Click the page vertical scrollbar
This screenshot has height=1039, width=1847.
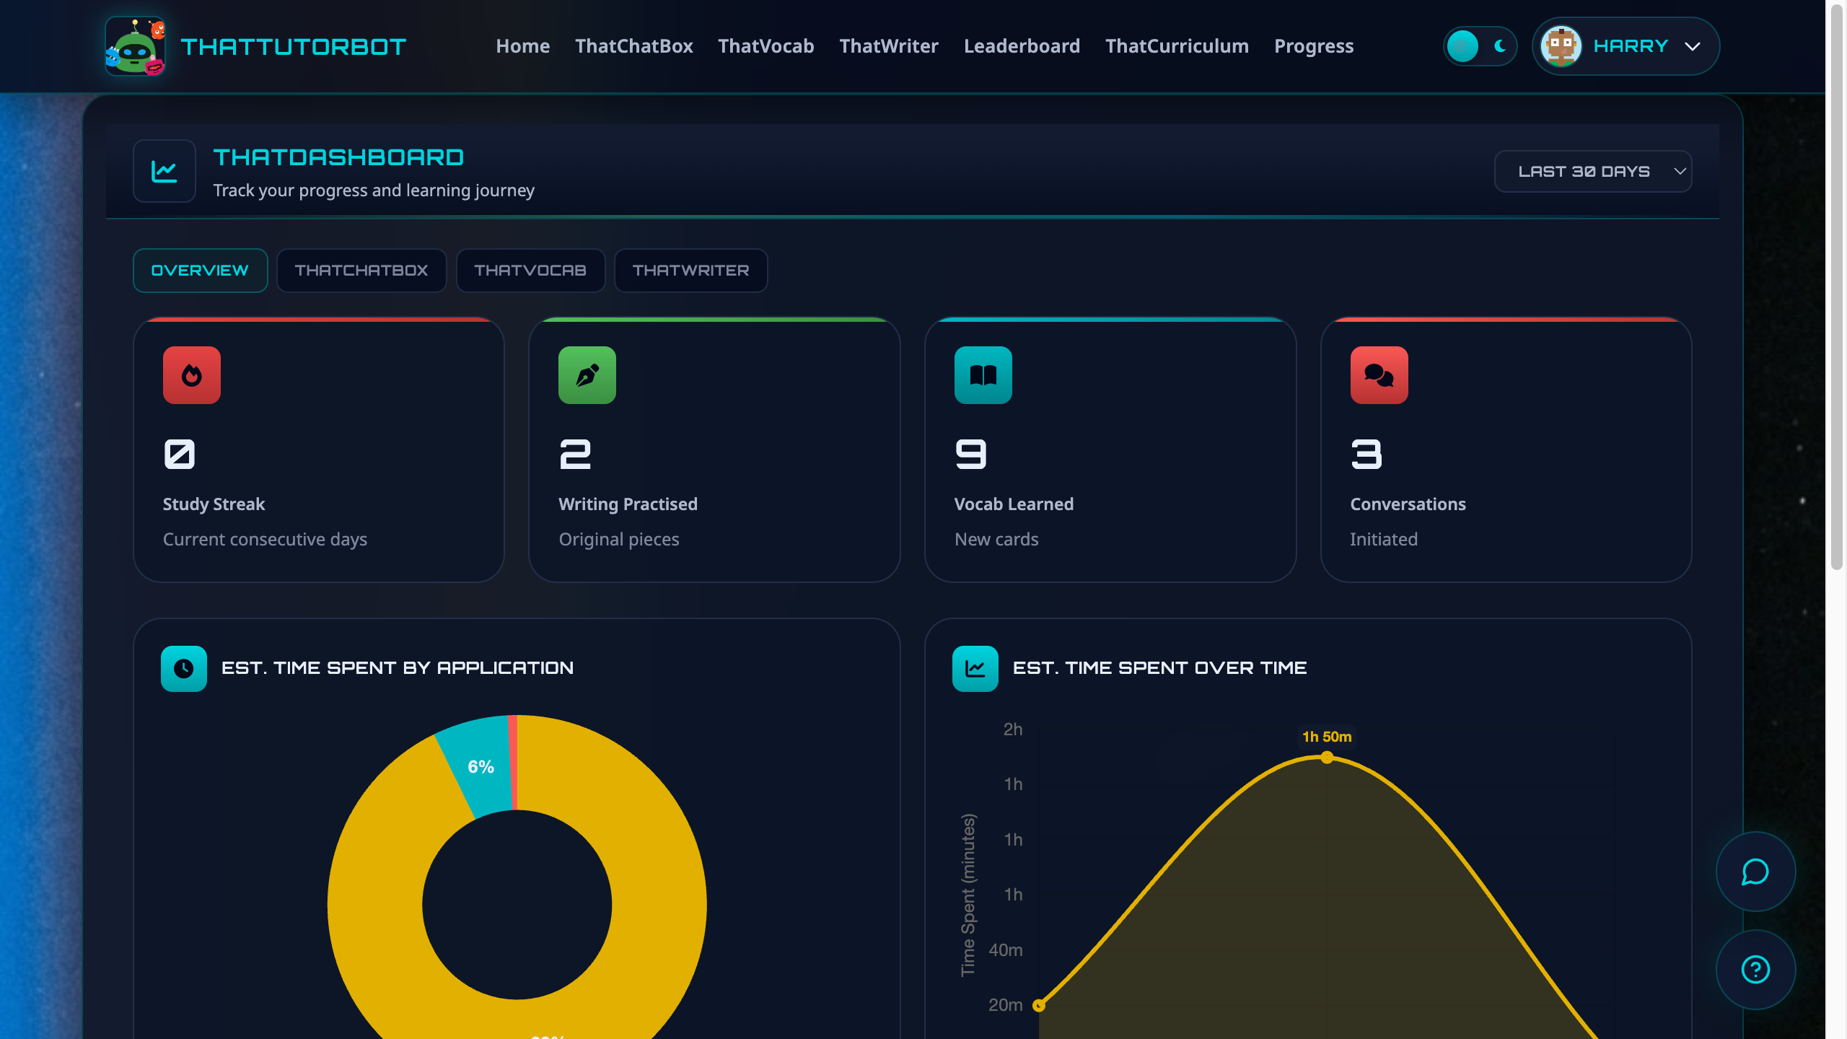pyautogui.click(x=1836, y=289)
